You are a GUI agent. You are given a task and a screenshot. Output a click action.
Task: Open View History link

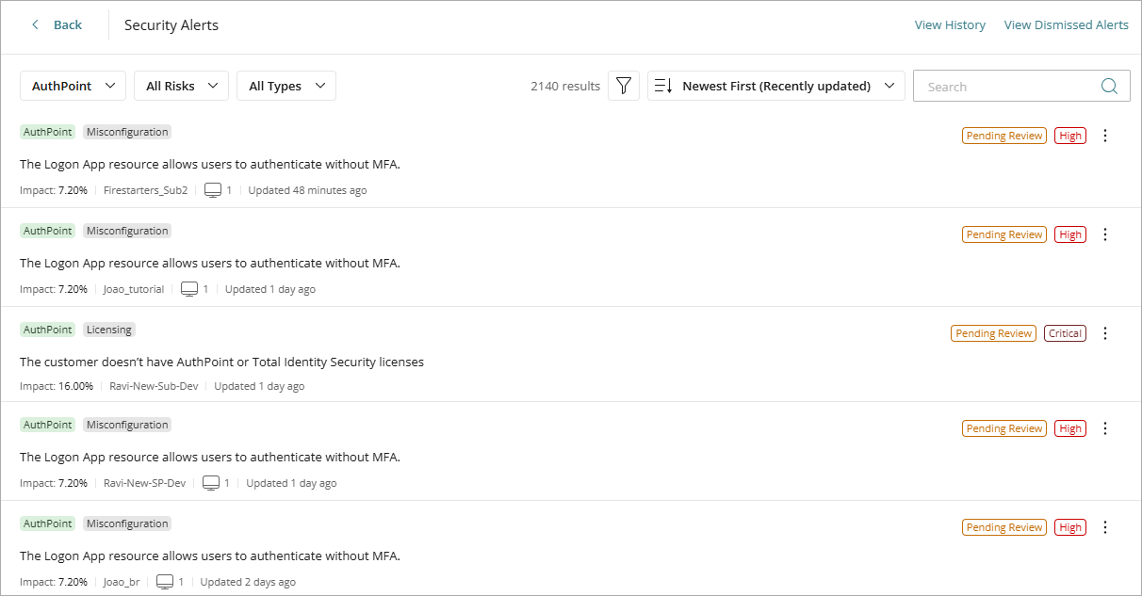click(950, 25)
